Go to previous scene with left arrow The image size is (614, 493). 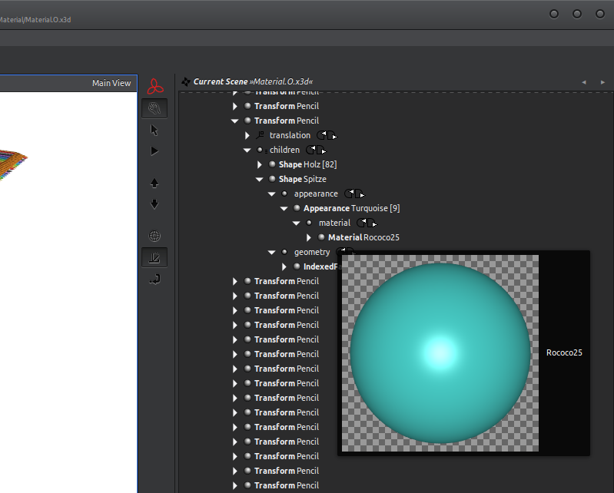[584, 82]
